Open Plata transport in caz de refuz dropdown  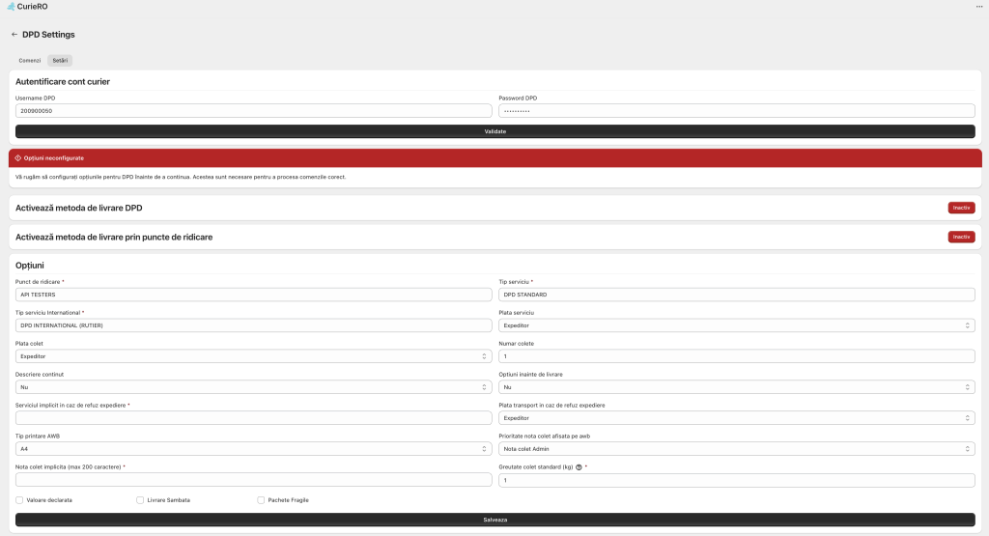(x=737, y=418)
